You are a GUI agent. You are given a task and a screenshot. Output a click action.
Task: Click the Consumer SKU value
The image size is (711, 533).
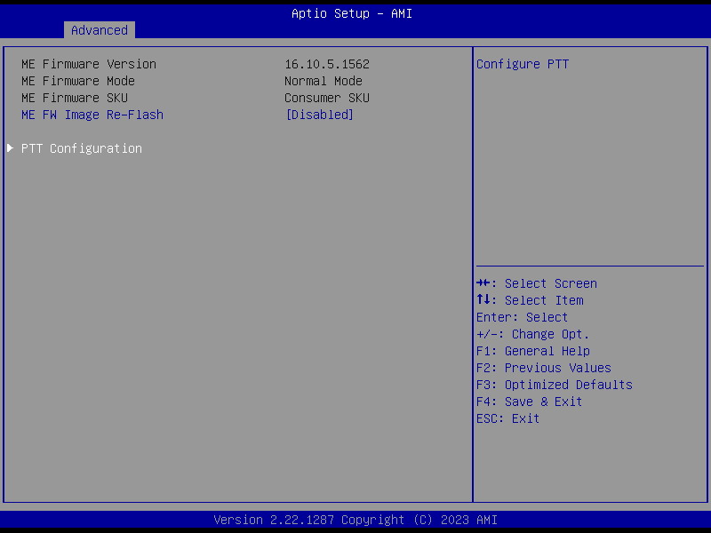click(327, 98)
